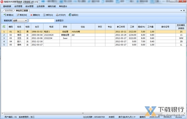This screenshot has width=187, height=119.
Task: Click the 返回[E] return button
Action: 73,15
